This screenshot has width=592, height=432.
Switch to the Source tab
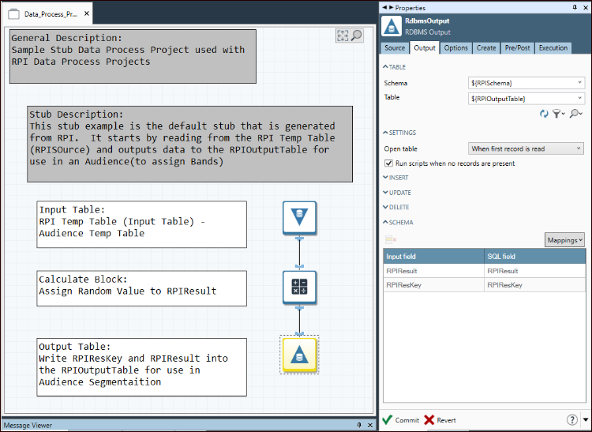pos(395,48)
